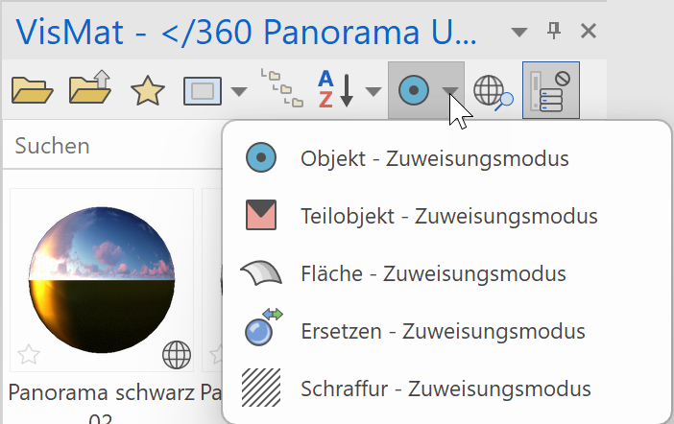Click the open folder icon
674x424 pixels.
click(x=32, y=90)
